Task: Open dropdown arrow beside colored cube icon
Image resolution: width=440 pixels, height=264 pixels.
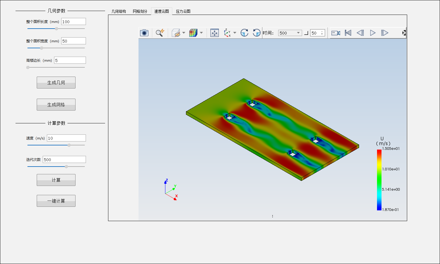Action: coord(201,33)
